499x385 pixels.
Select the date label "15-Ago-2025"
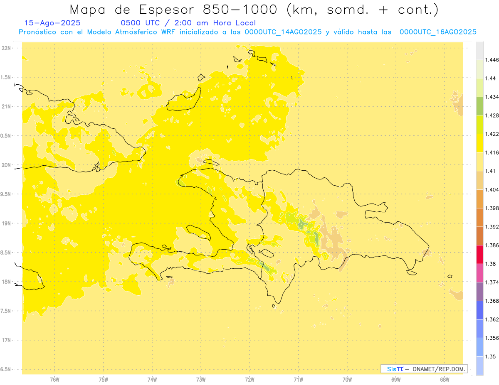pyautogui.click(x=52, y=23)
